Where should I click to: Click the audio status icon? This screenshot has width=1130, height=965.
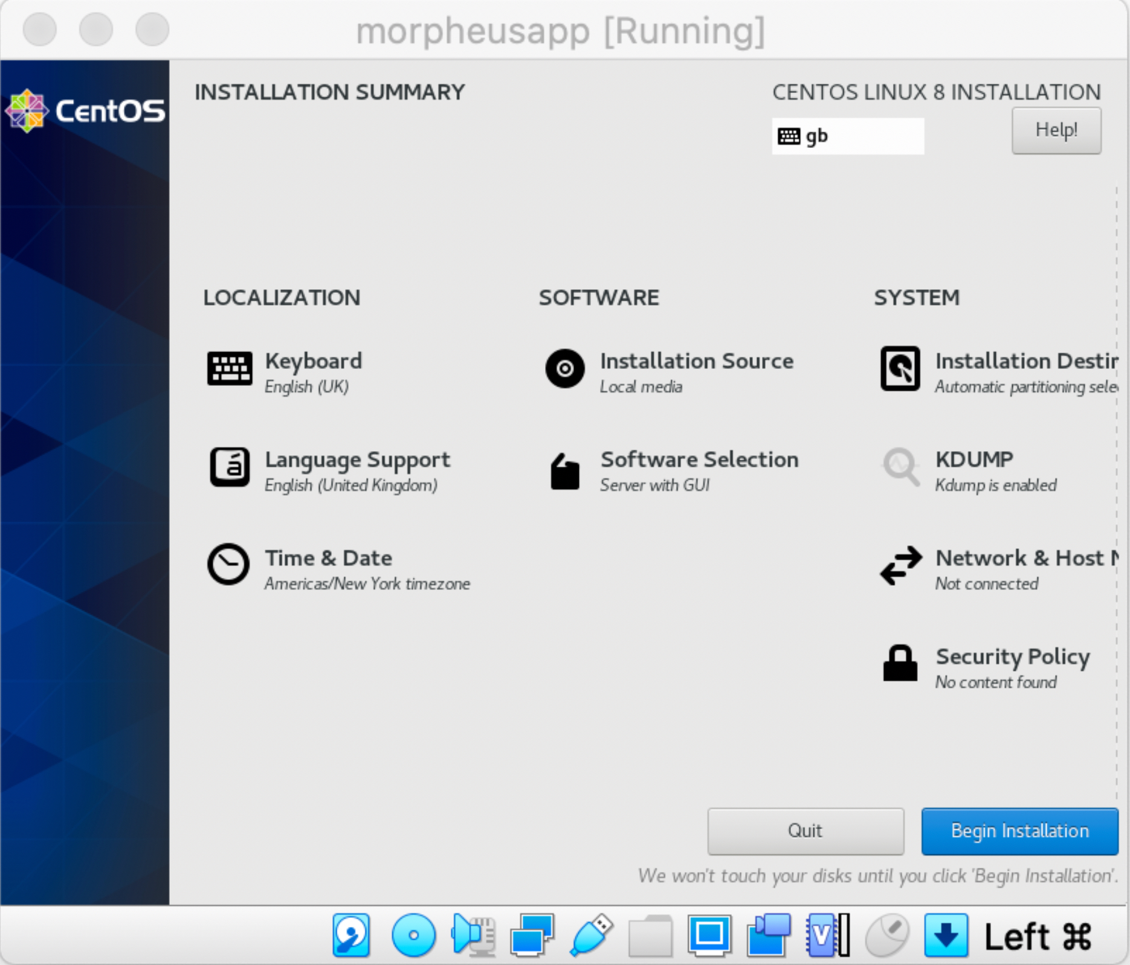[x=473, y=935]
